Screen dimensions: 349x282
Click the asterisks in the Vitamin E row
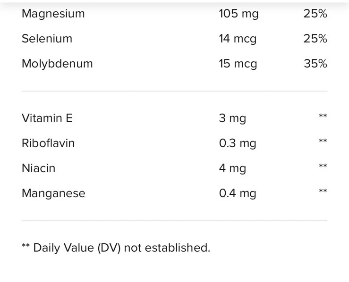323,116
